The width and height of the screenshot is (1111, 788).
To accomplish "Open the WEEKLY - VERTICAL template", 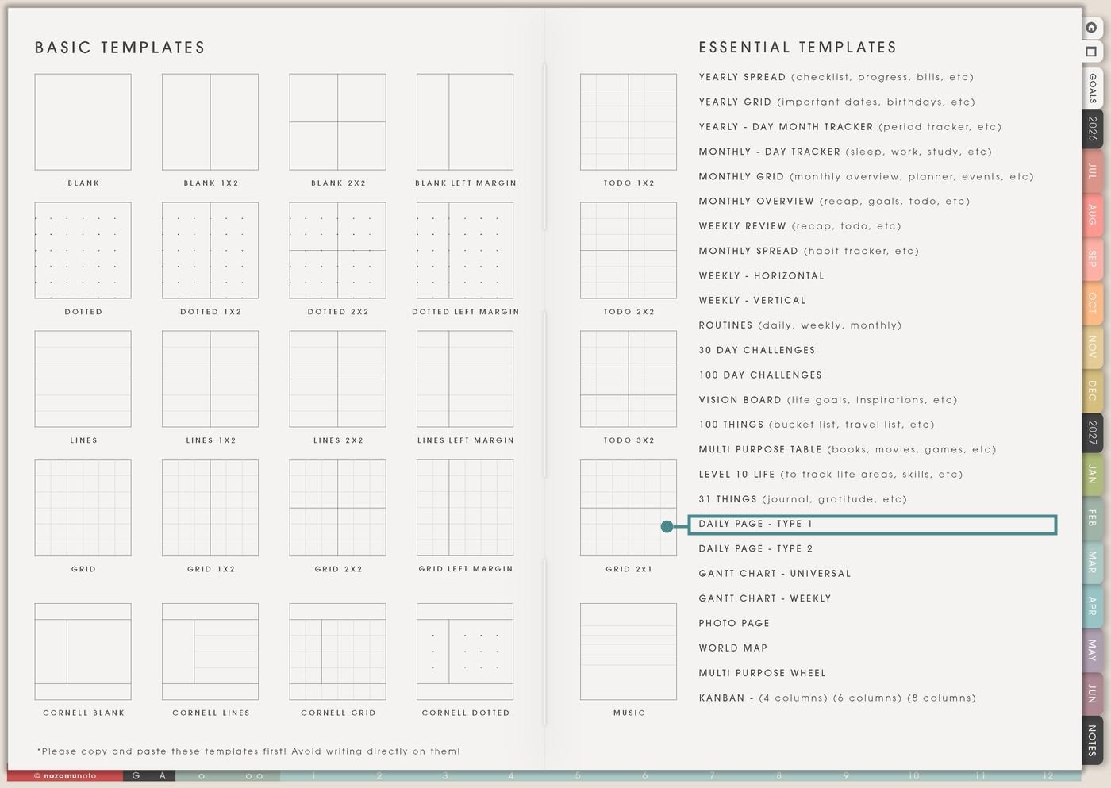I will (x=752, y=301).
